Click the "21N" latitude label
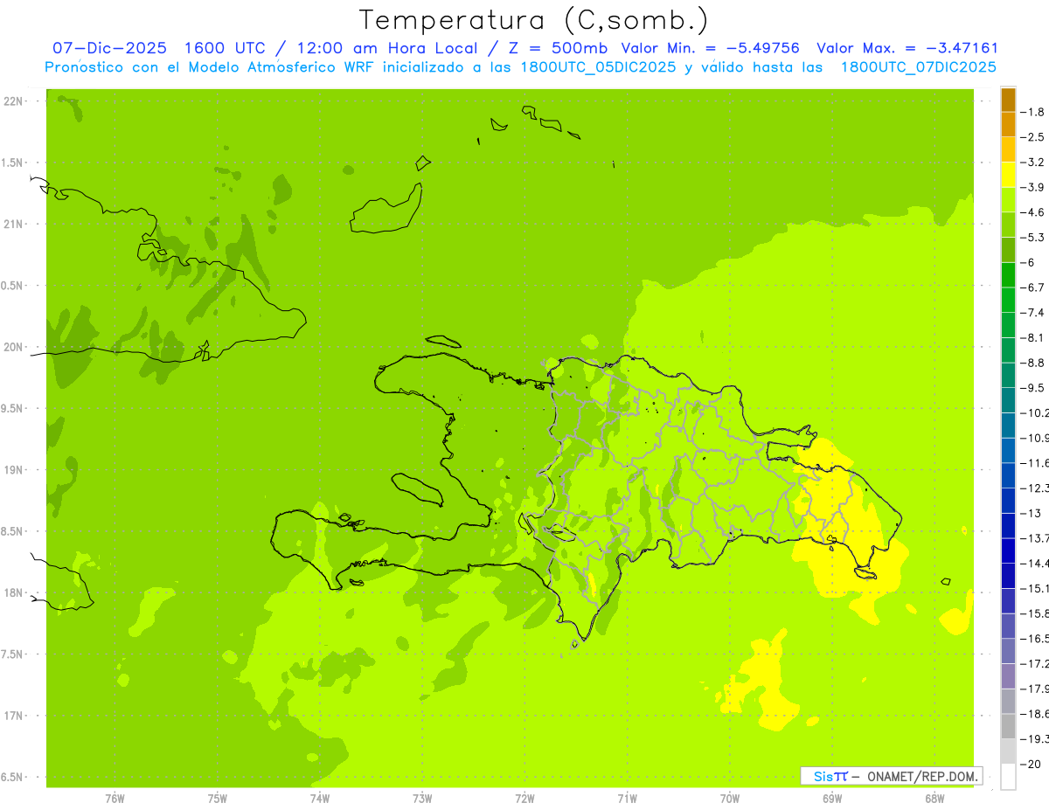Image resolution: width=1049 pixels, height=810 pixels. (13, 225)
